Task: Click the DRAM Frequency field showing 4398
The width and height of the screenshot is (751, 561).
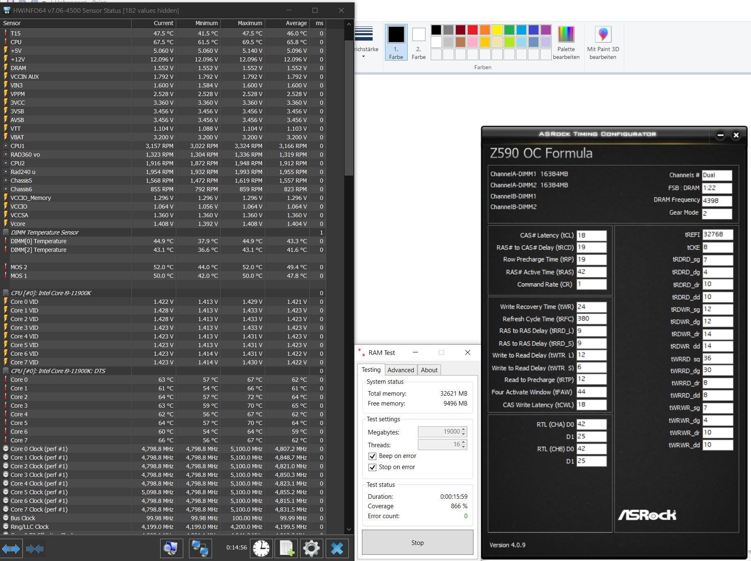Action: [717, 201]
